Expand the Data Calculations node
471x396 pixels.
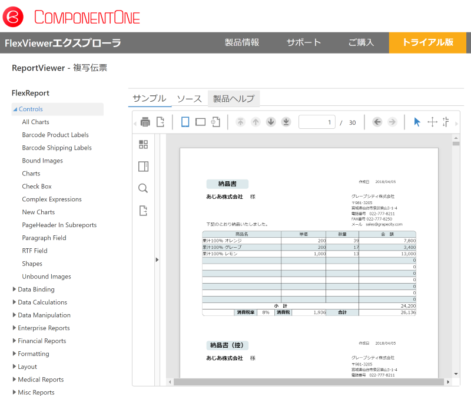click(14, 302)
